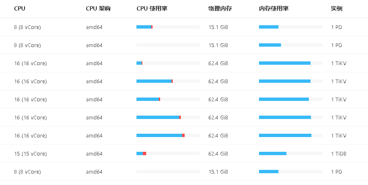This screenshot has height=185, width=368.
Task: Select "1 TiKV" in the third row
Action: click(x=338, y=63)
